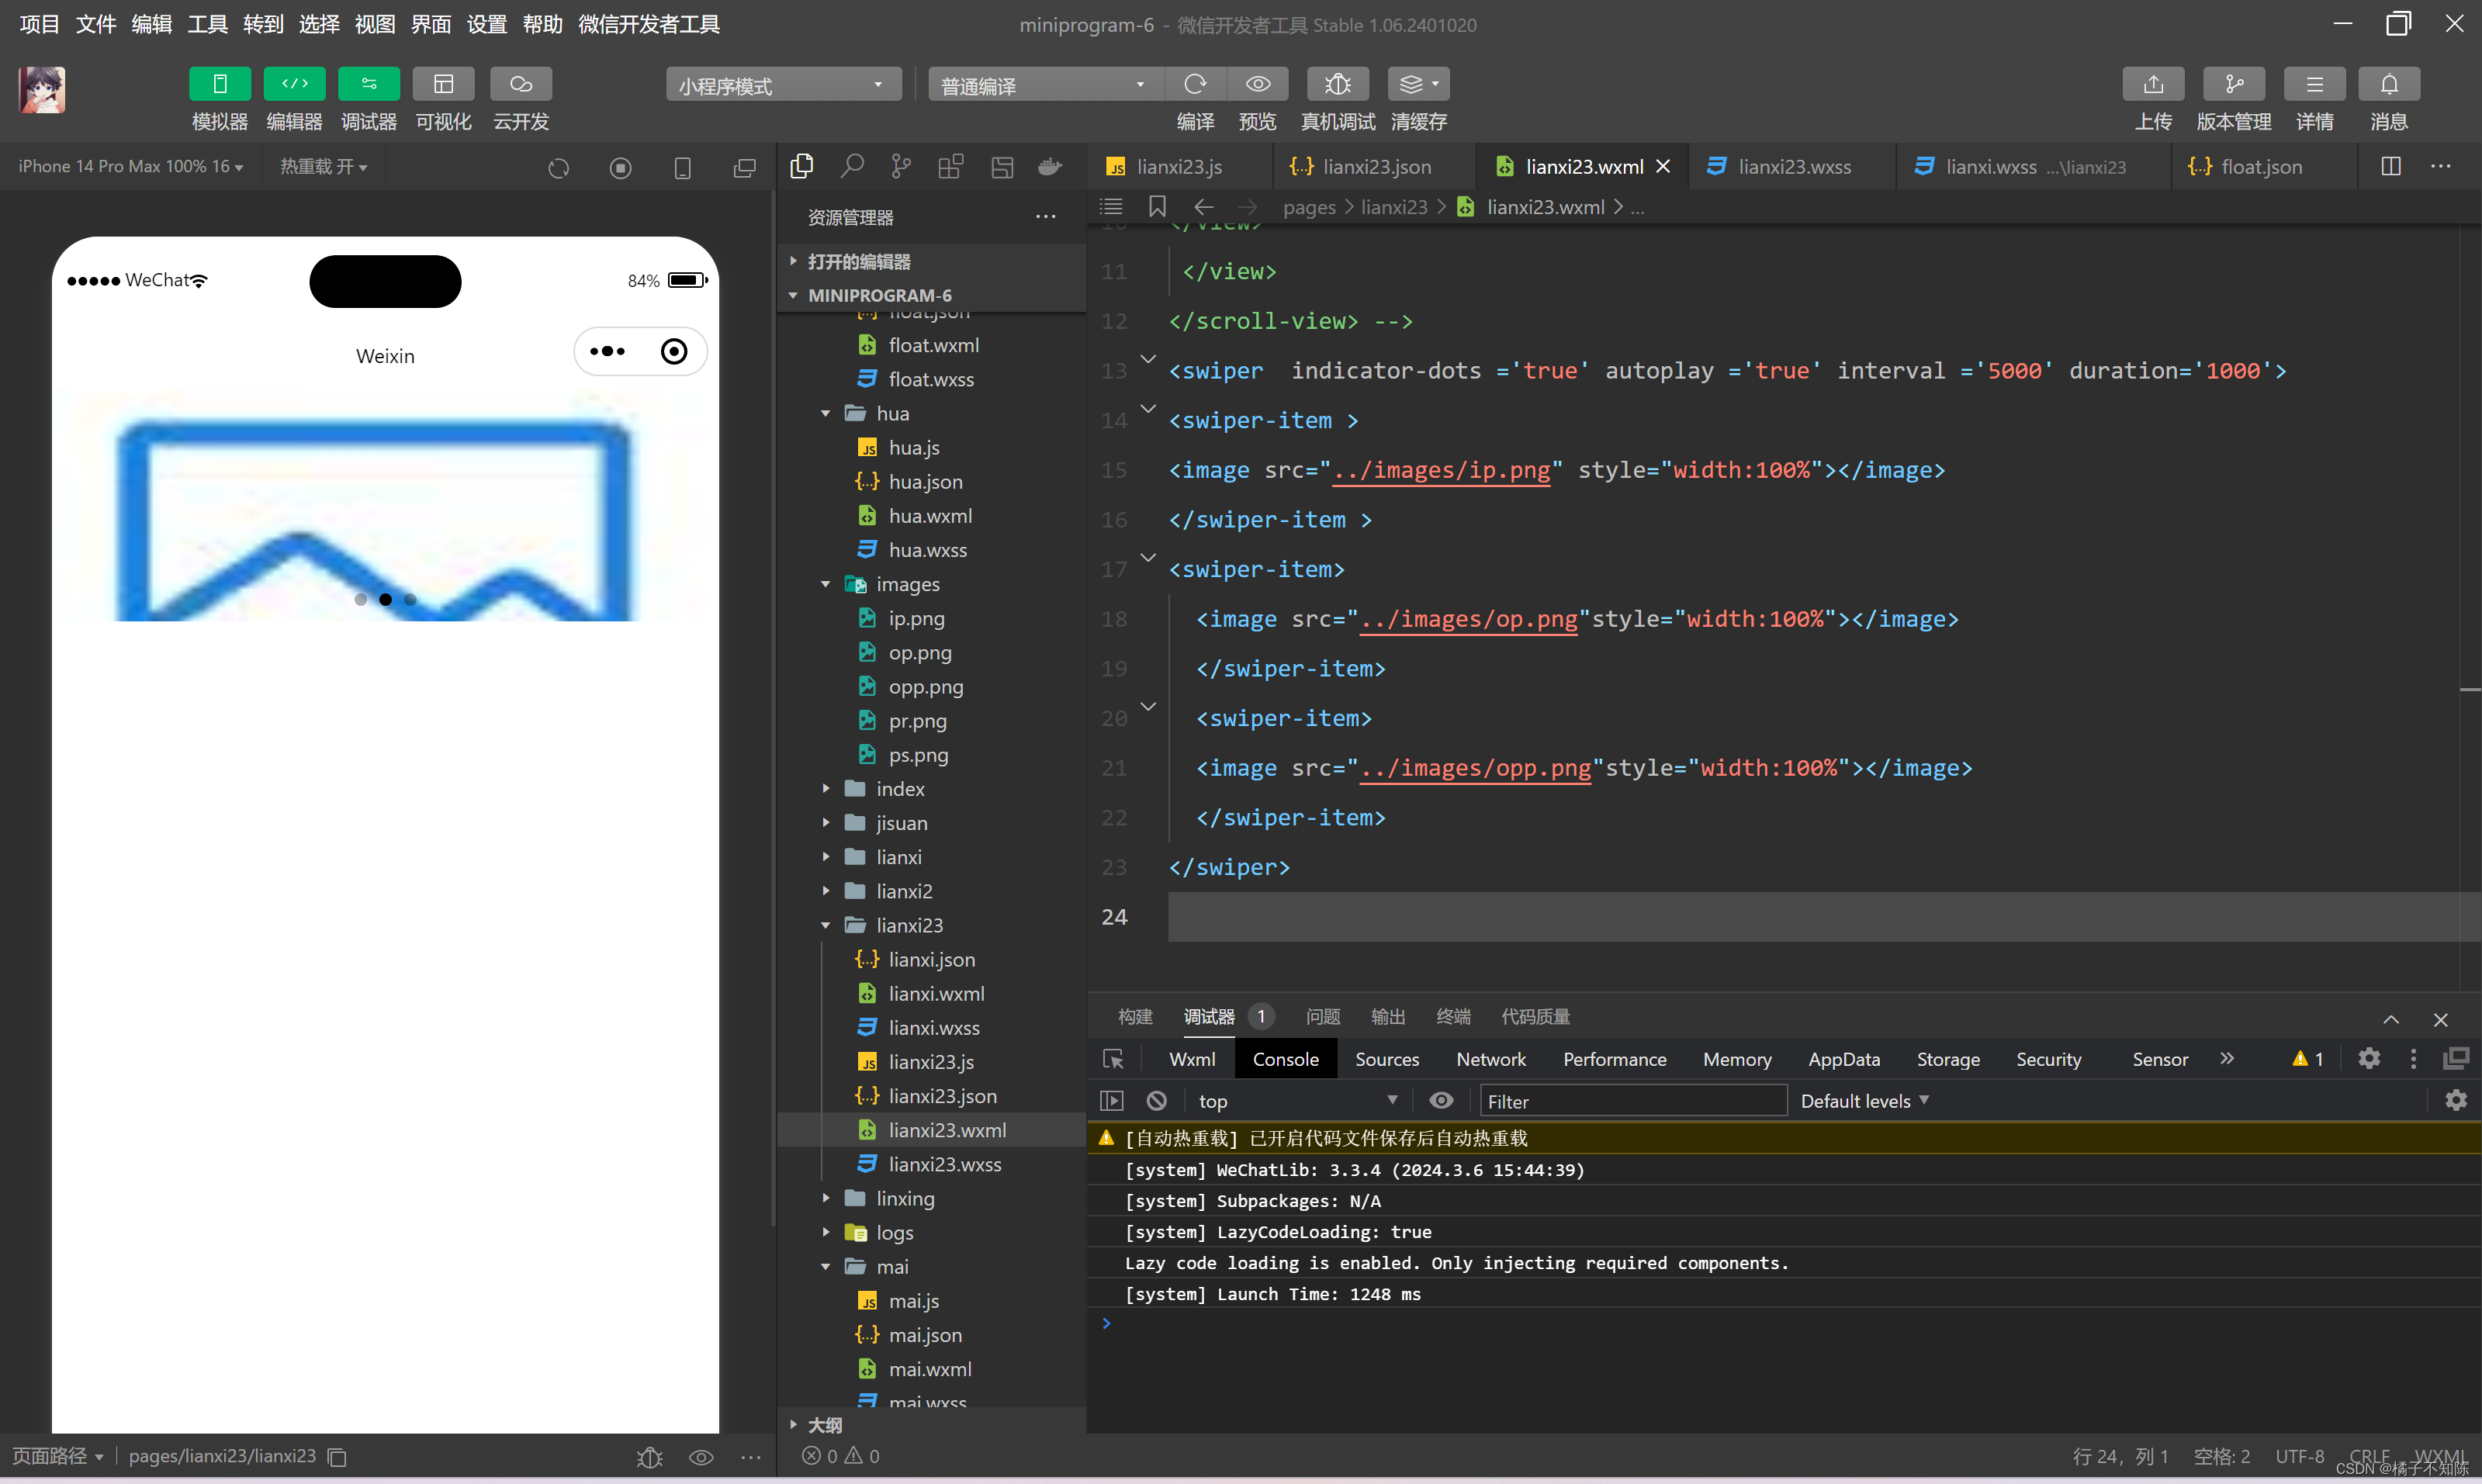This screenshot has height=1484, width=2482.
Task: Open the 普通编译 compile mode dropdown
Action: tap(1045, 85)
